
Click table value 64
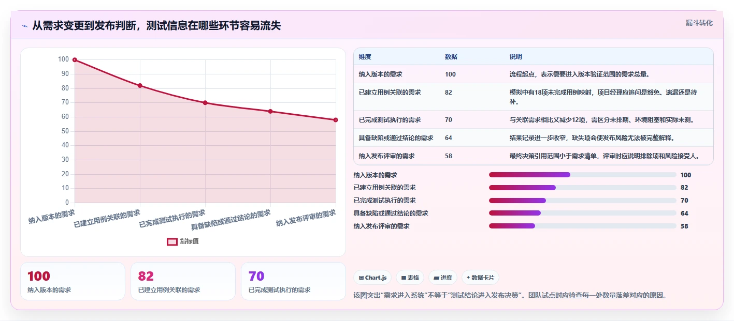point(448,138)
